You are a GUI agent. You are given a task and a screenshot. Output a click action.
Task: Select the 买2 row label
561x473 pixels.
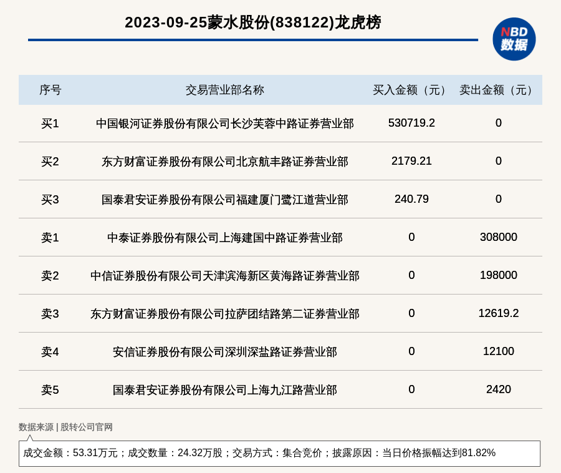click(50, 162)
